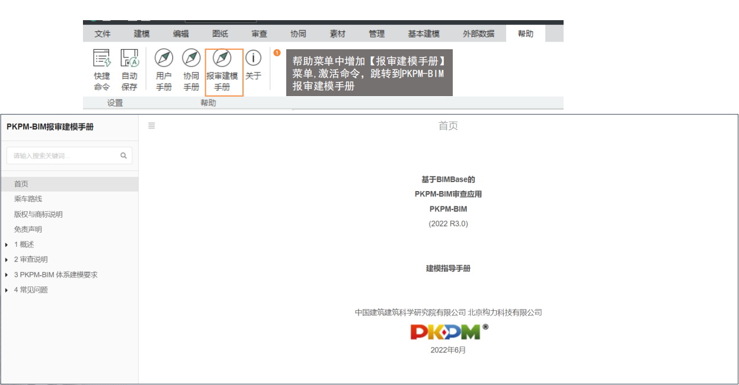Switch to the 图纸 ribbon tab
Image resolution: width=739 pixels, height=385 pixels.
pos(220,34)
